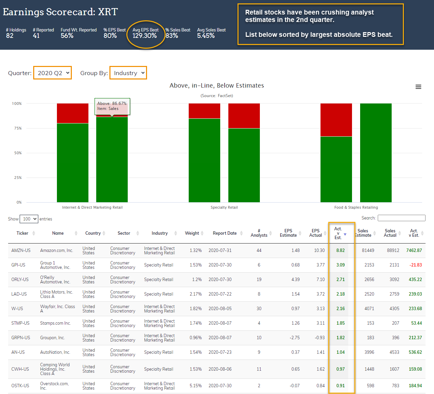Click the 2020-08-05 report date

click(220, 309)
